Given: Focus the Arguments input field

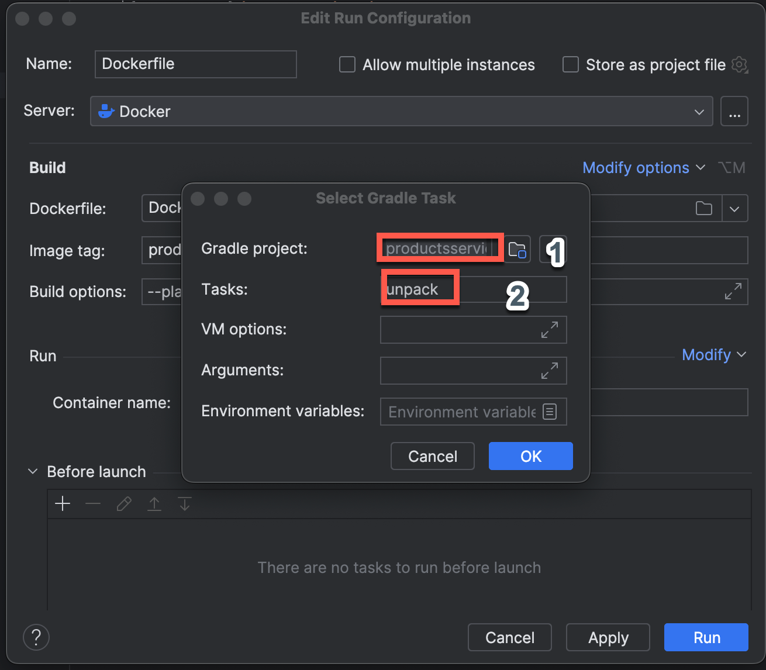Looking at the screenshot, I should click(474, 371).
